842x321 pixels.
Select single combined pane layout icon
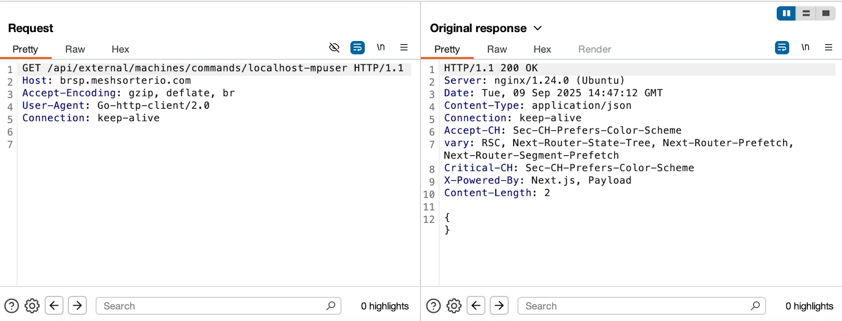tap(826, 13)
